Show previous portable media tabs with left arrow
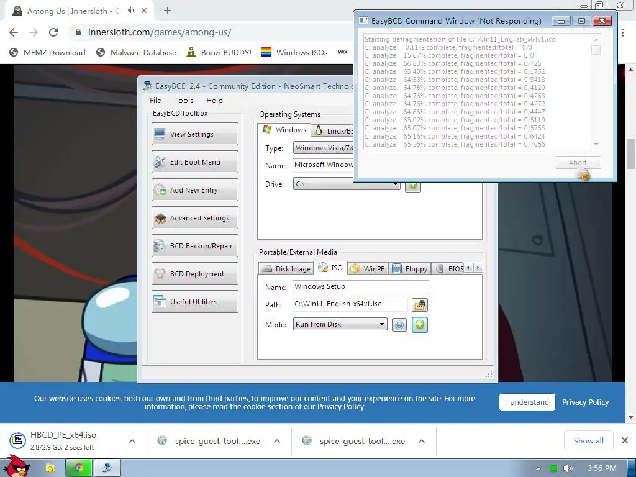This screenshot has width=636, height=477. click(x=468, y=268)
